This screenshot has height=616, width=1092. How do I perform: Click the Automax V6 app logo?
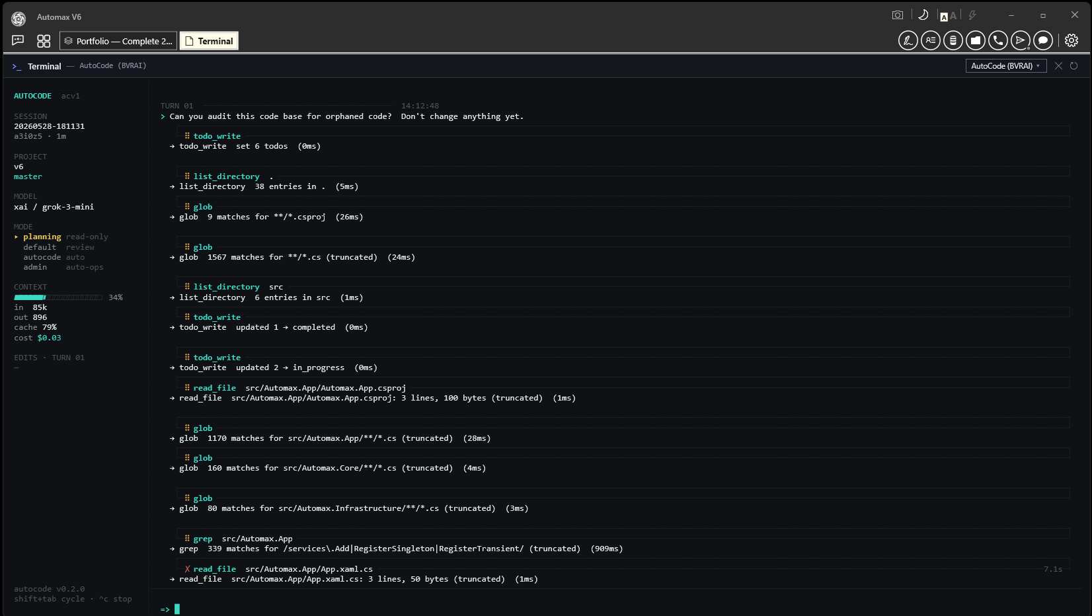[19, 19]
